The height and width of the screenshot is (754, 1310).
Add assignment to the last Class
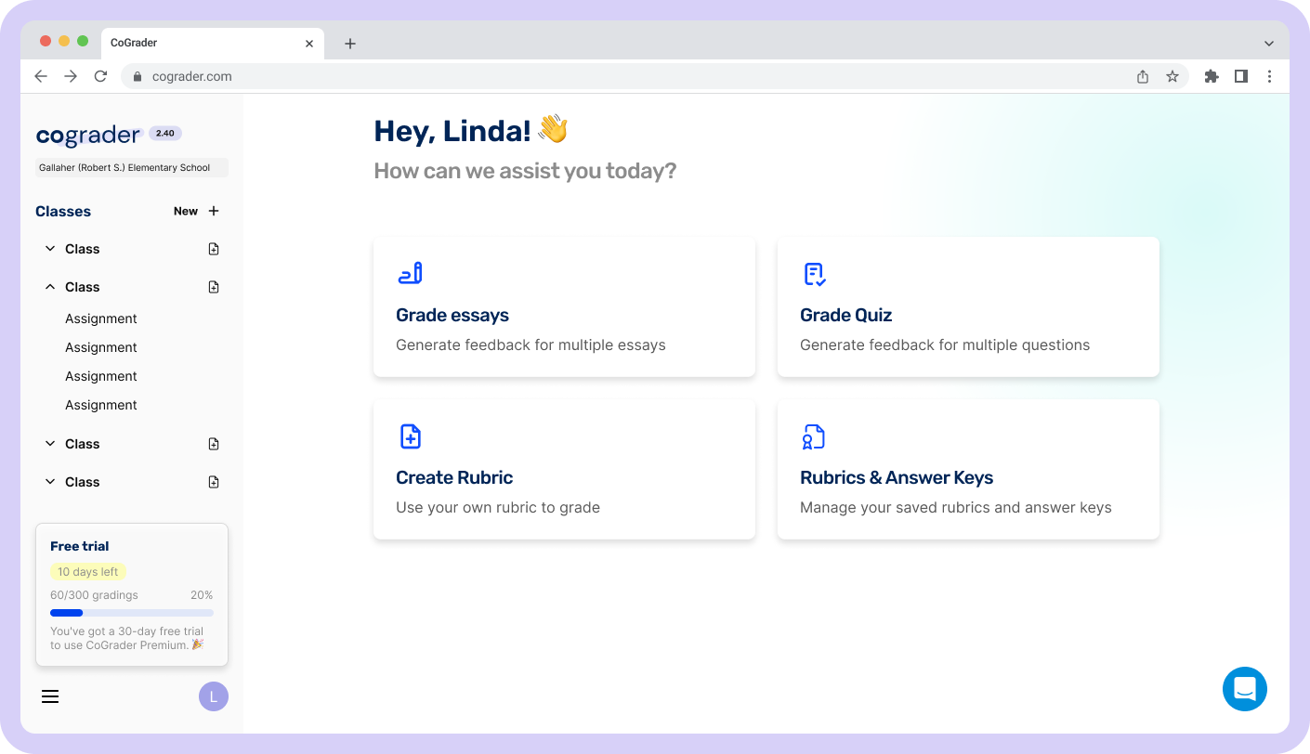point(214,482)
